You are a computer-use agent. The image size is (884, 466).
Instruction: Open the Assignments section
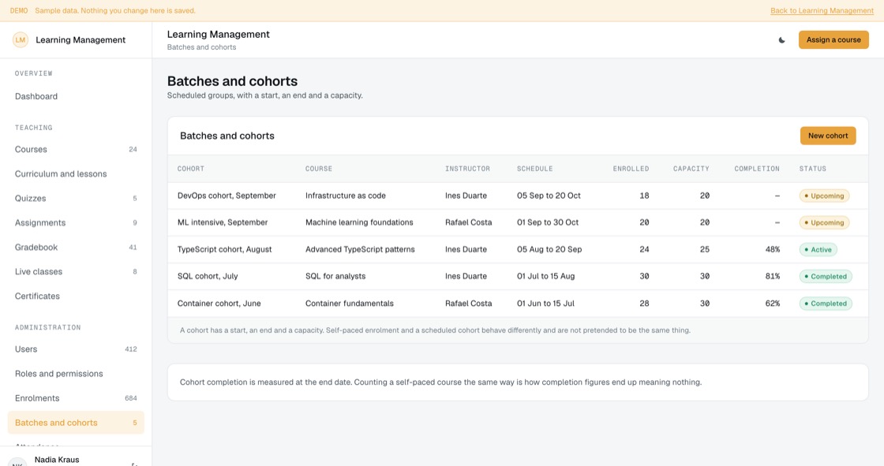tap(76, 222)
